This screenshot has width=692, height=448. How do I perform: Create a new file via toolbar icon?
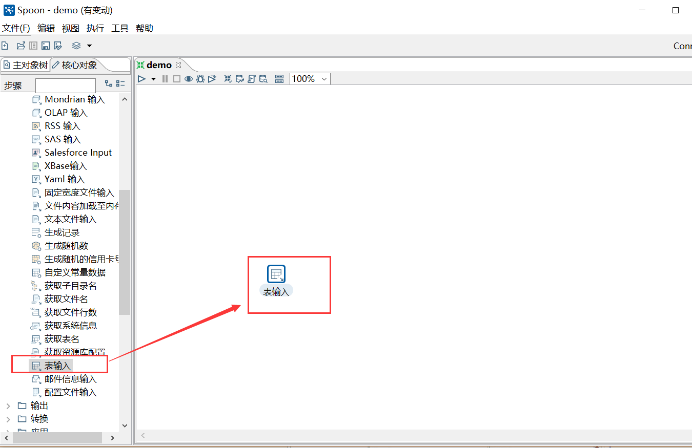pos(5,46)
